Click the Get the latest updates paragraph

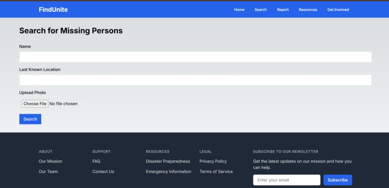(302, 164)
